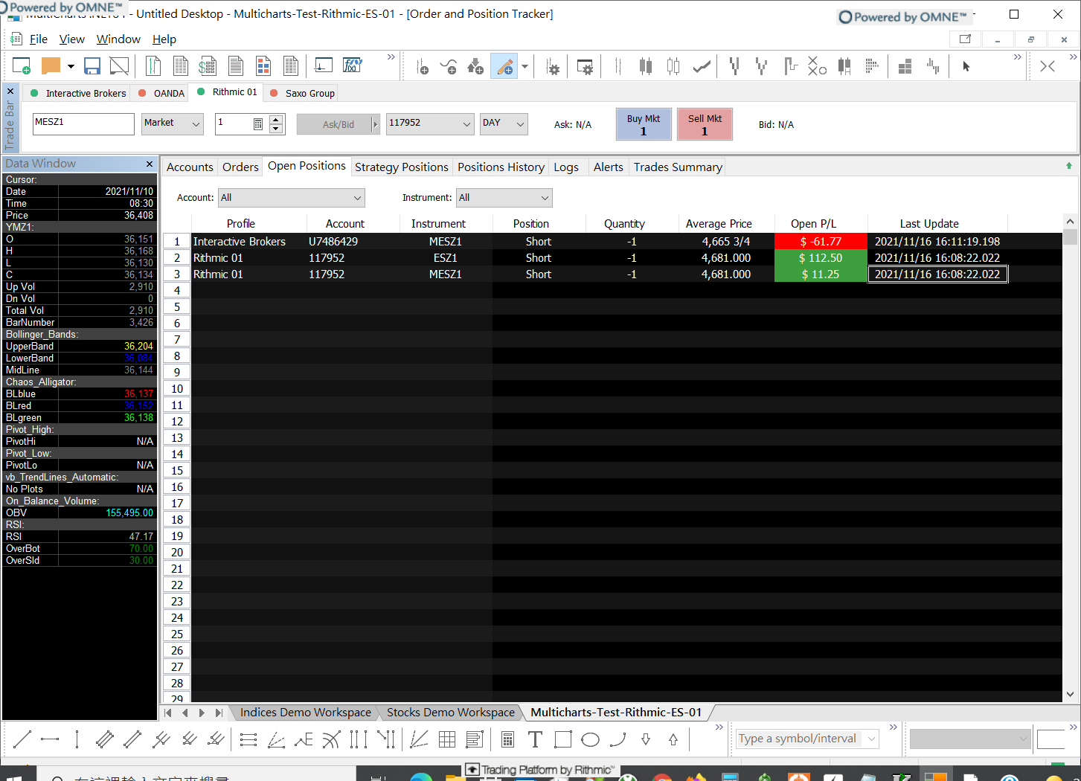
Task: Select the arrow pointer tool
Action: tap(966, 67)
